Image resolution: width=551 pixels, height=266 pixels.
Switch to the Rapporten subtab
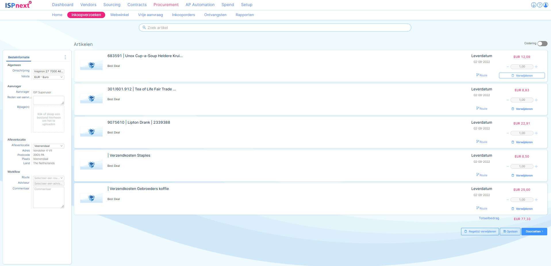[245, 15]
